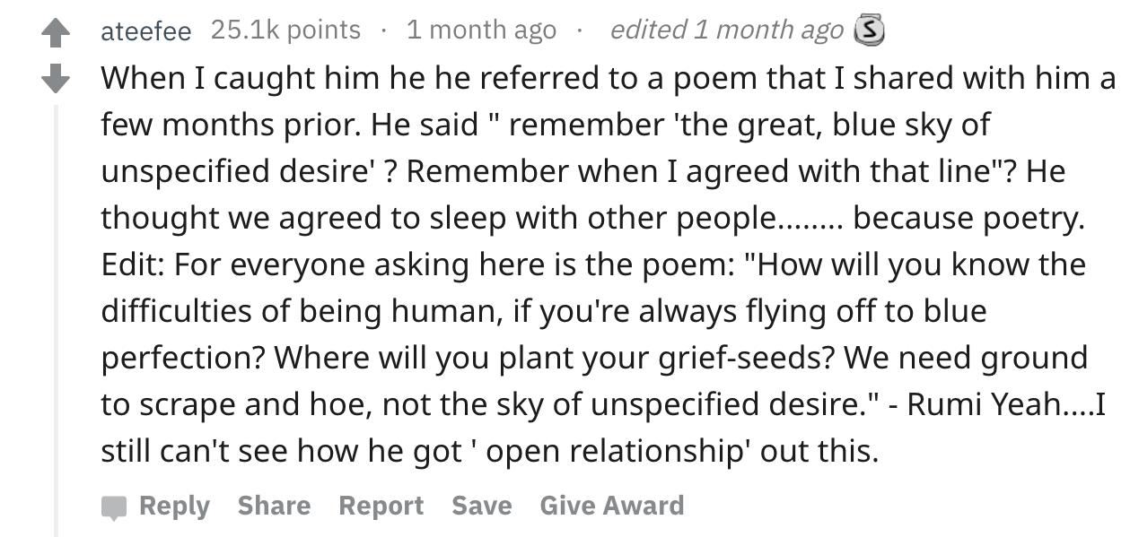
Task: Click the 'edited 1 month ago' label
Action: (727, 30)
